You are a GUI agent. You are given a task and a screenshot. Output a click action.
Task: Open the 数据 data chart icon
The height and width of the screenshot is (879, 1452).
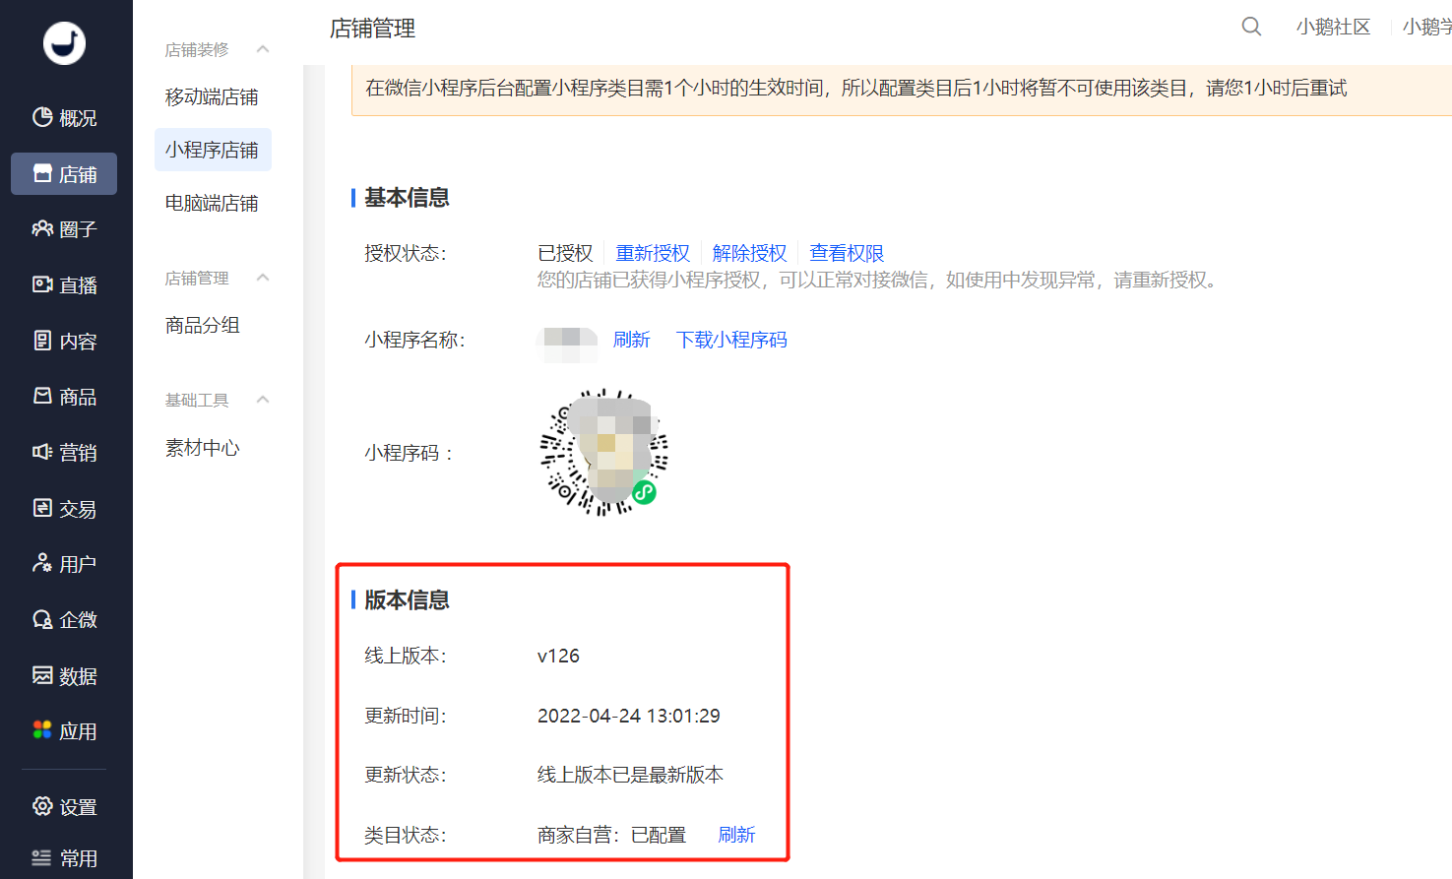tap(42, 675)
